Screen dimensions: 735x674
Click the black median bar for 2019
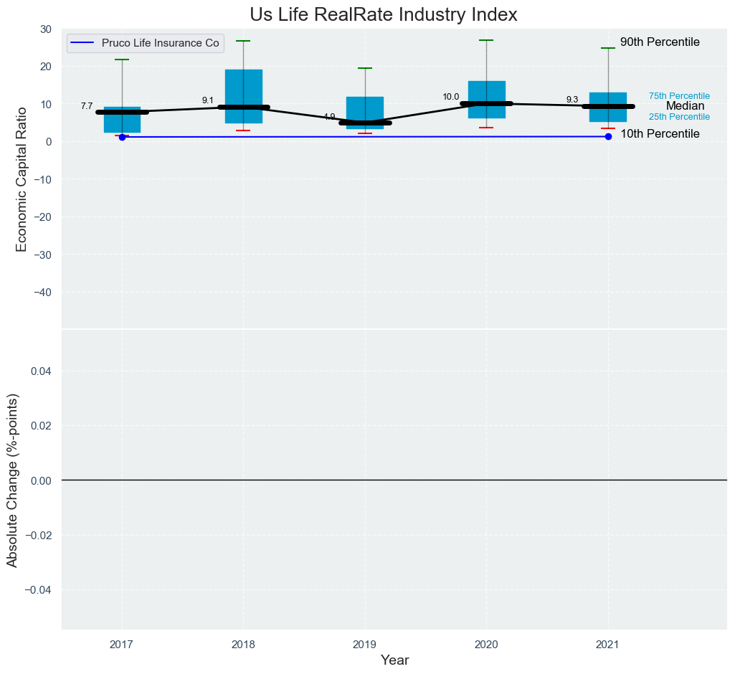[365, 123]
